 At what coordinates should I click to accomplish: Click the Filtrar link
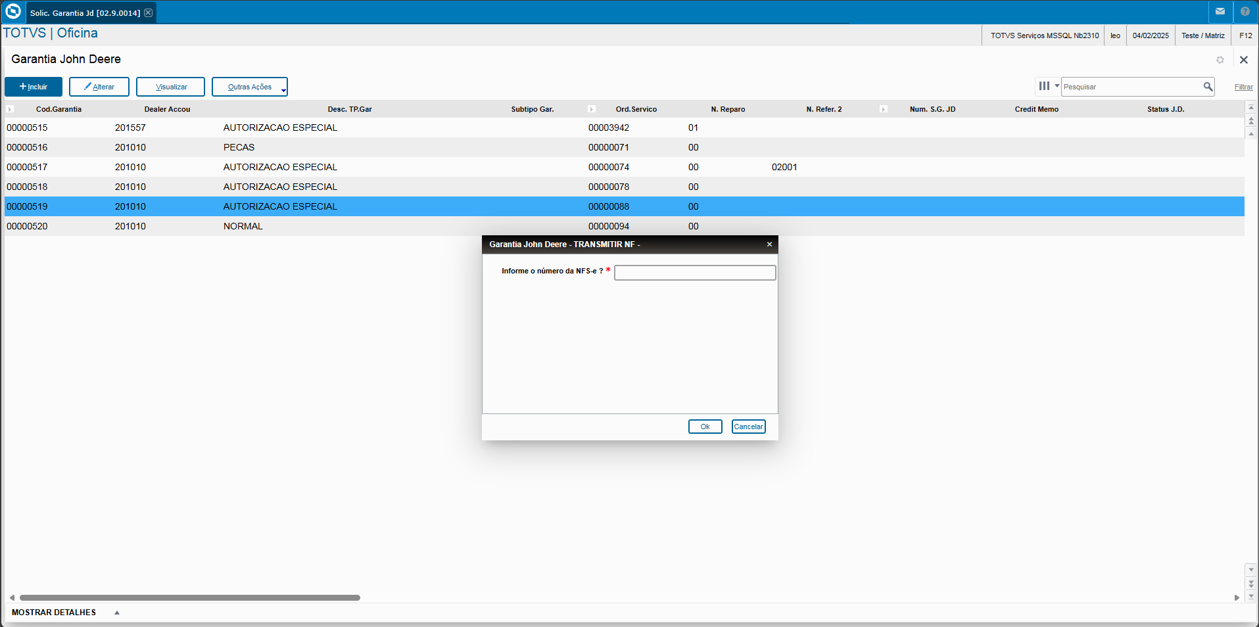pos(1243,87)
